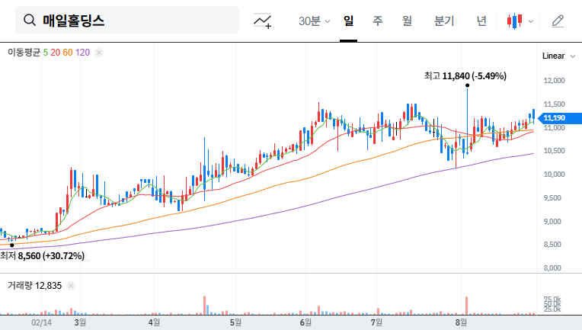The width and height of the screenshot is (582, 330).
Task: Click the 최고 11,840 high marker
Action: tap(465, 76)
